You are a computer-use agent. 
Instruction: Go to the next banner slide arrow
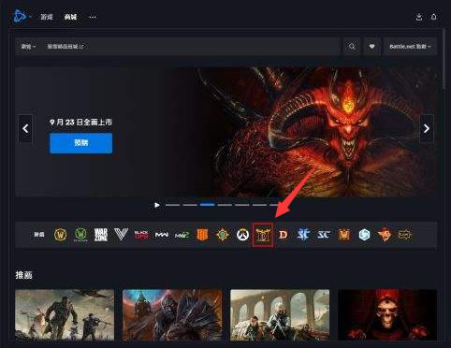coord(427,128)
